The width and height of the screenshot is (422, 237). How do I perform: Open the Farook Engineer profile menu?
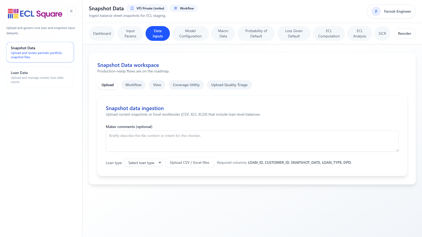point(391,11)
